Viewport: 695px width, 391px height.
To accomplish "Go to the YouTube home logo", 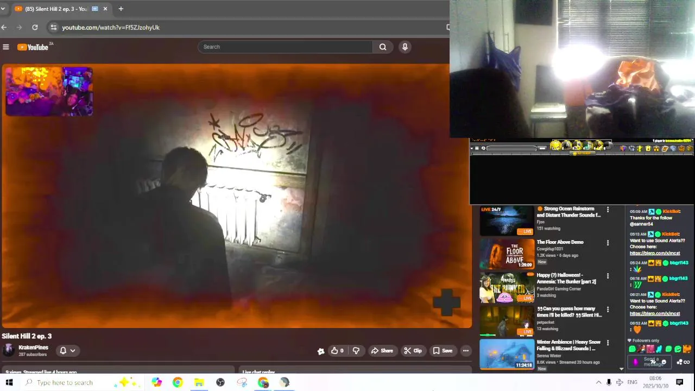I will pyautogui.click(x=34, y=47).
